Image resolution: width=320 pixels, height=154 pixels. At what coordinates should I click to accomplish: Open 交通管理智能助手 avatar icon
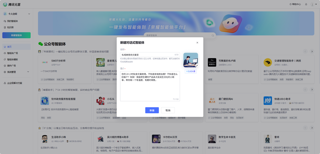coord(268,62)
